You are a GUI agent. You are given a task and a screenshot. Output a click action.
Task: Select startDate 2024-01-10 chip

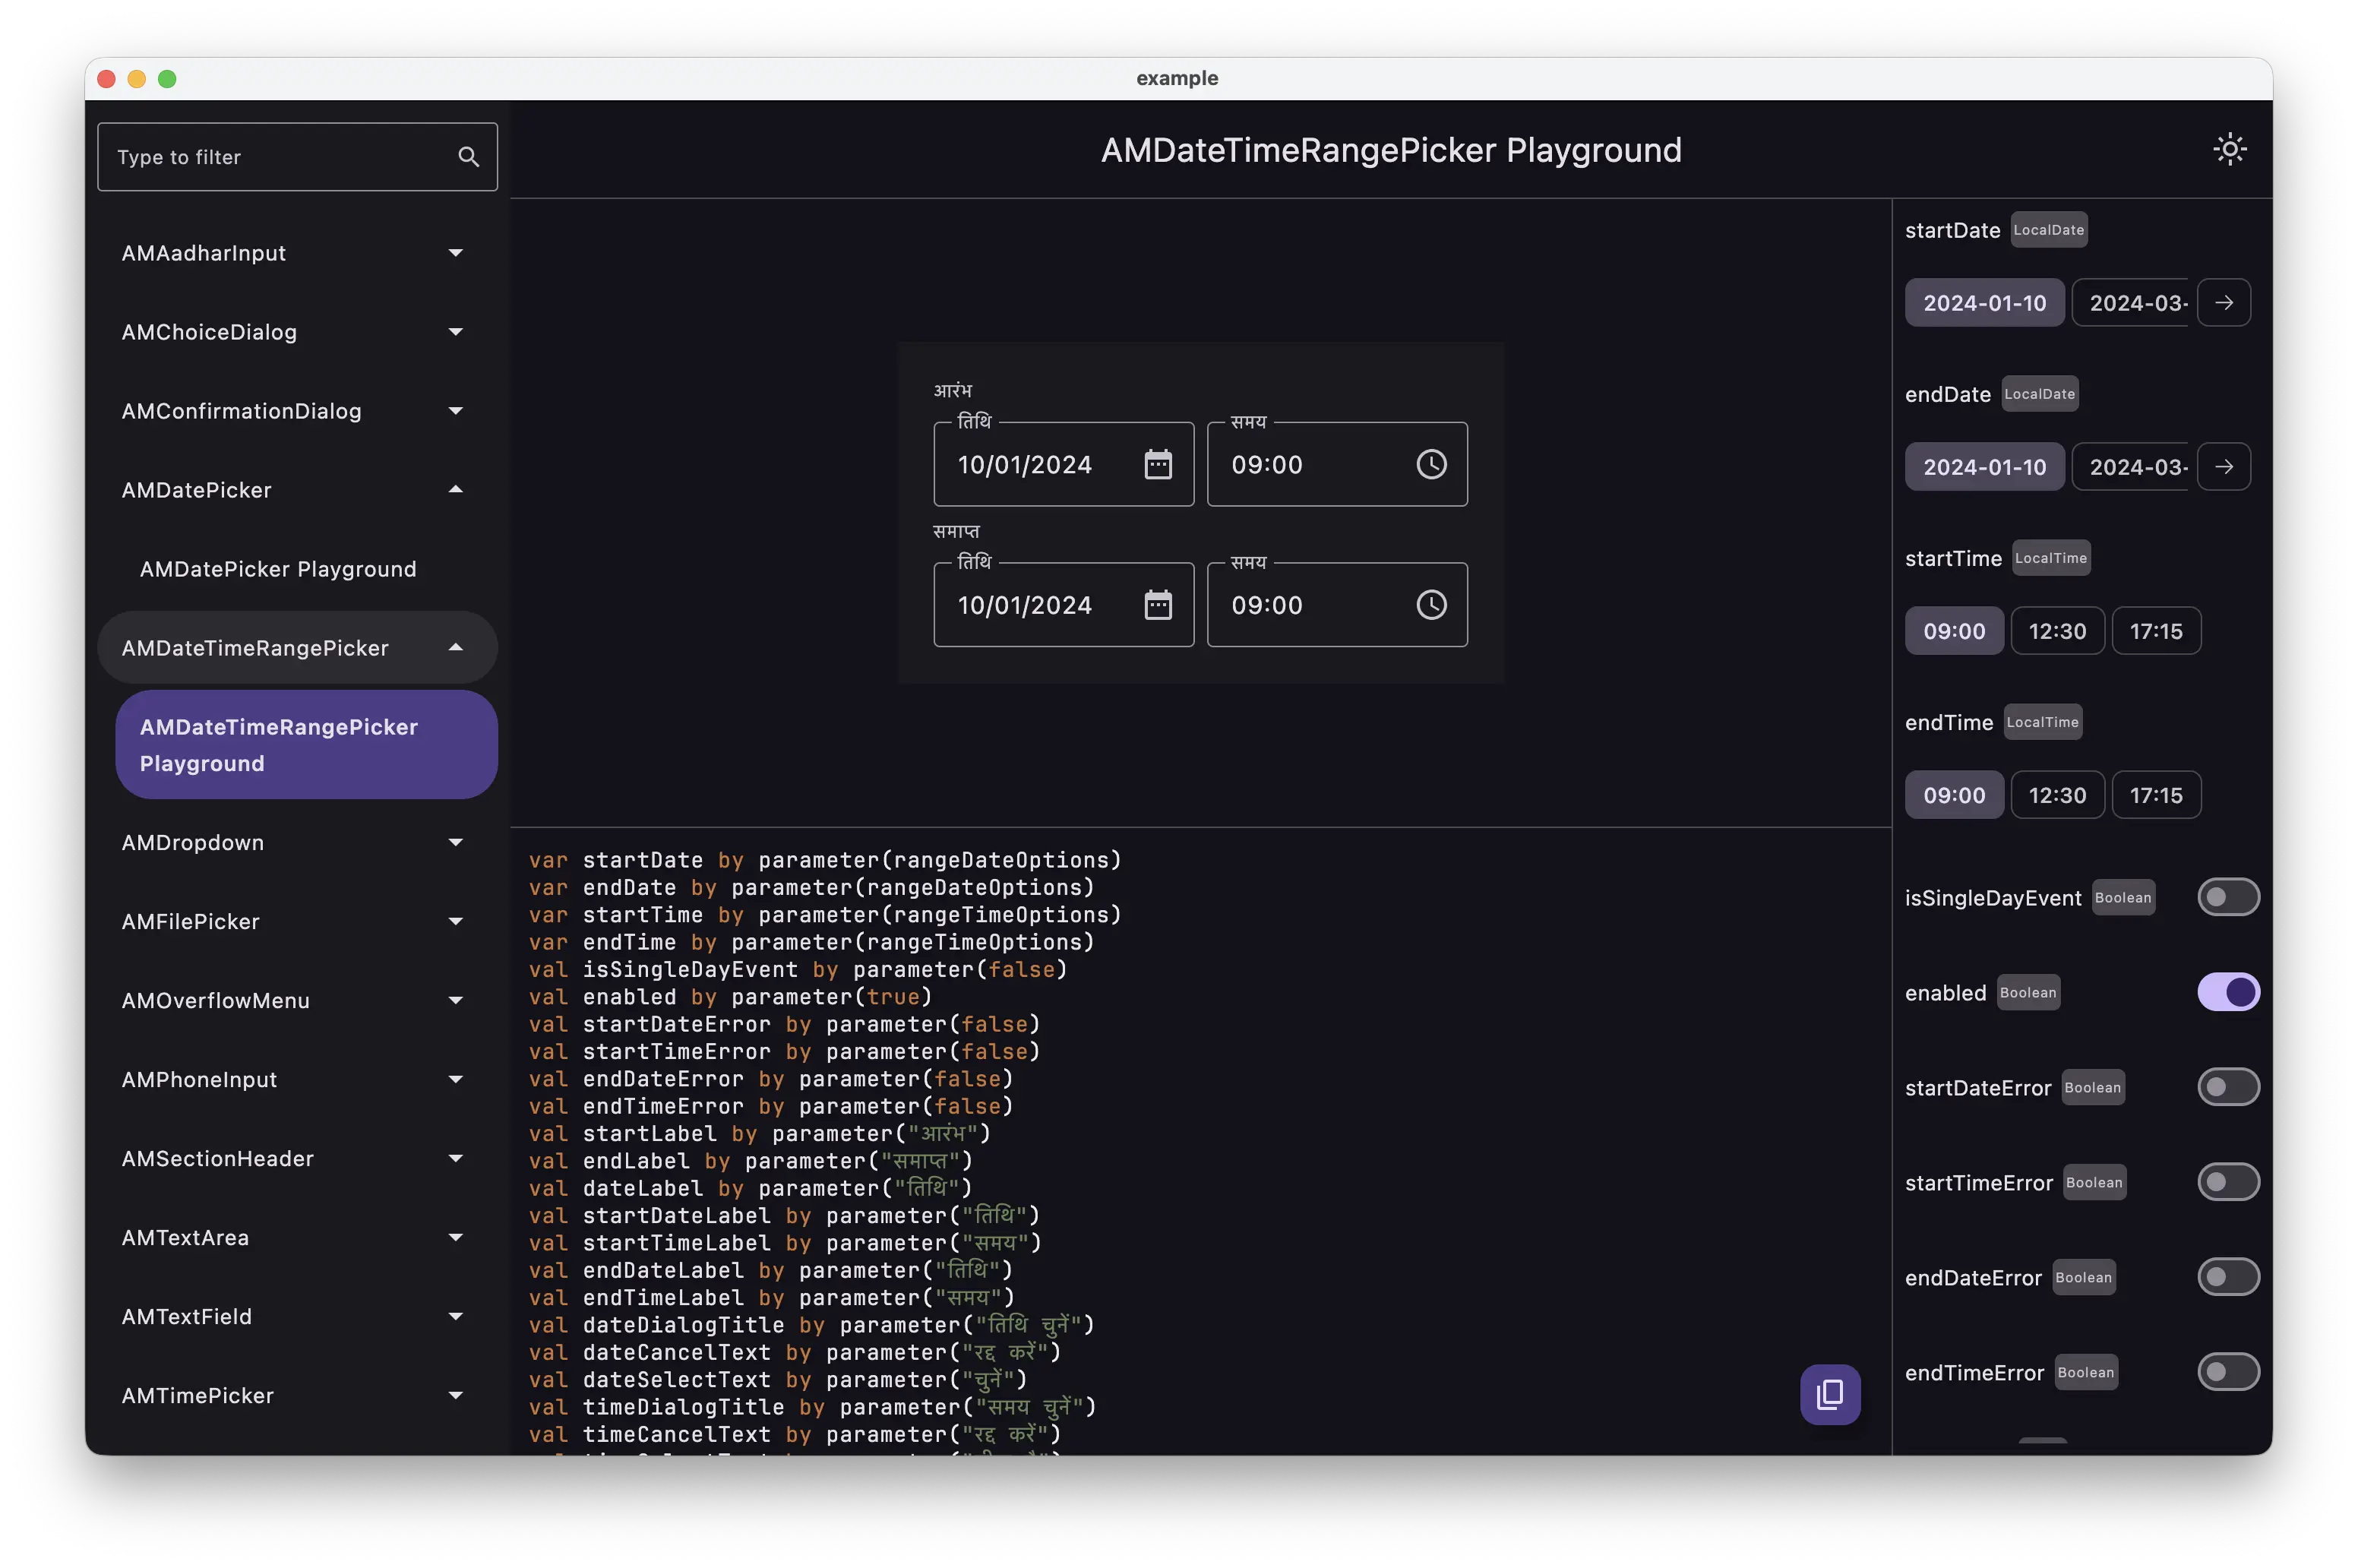click(x=1984, y=303)
